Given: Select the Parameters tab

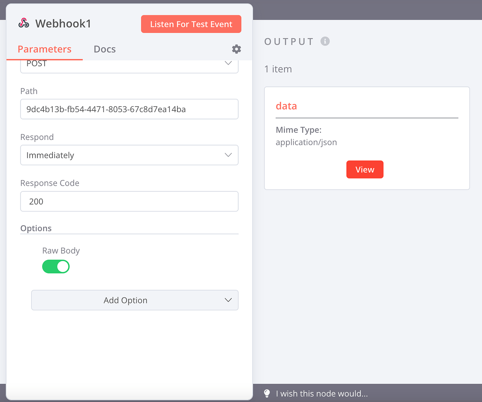Looking at the screenshot, I should (45, 49).
